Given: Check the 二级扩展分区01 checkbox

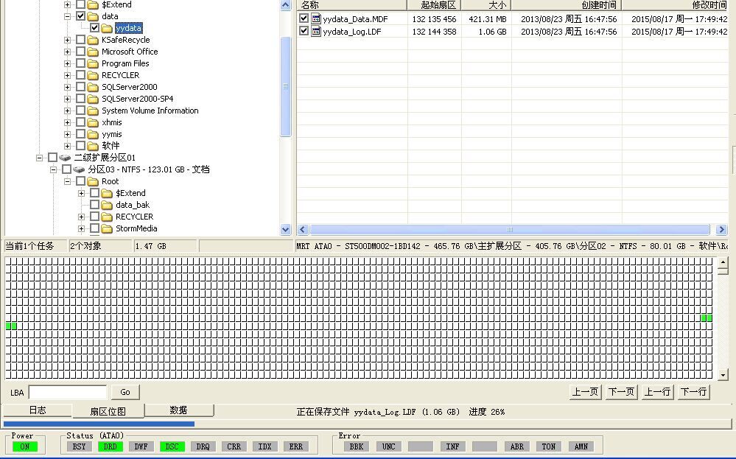Looking at the screenshot, I should coord(52,158).
